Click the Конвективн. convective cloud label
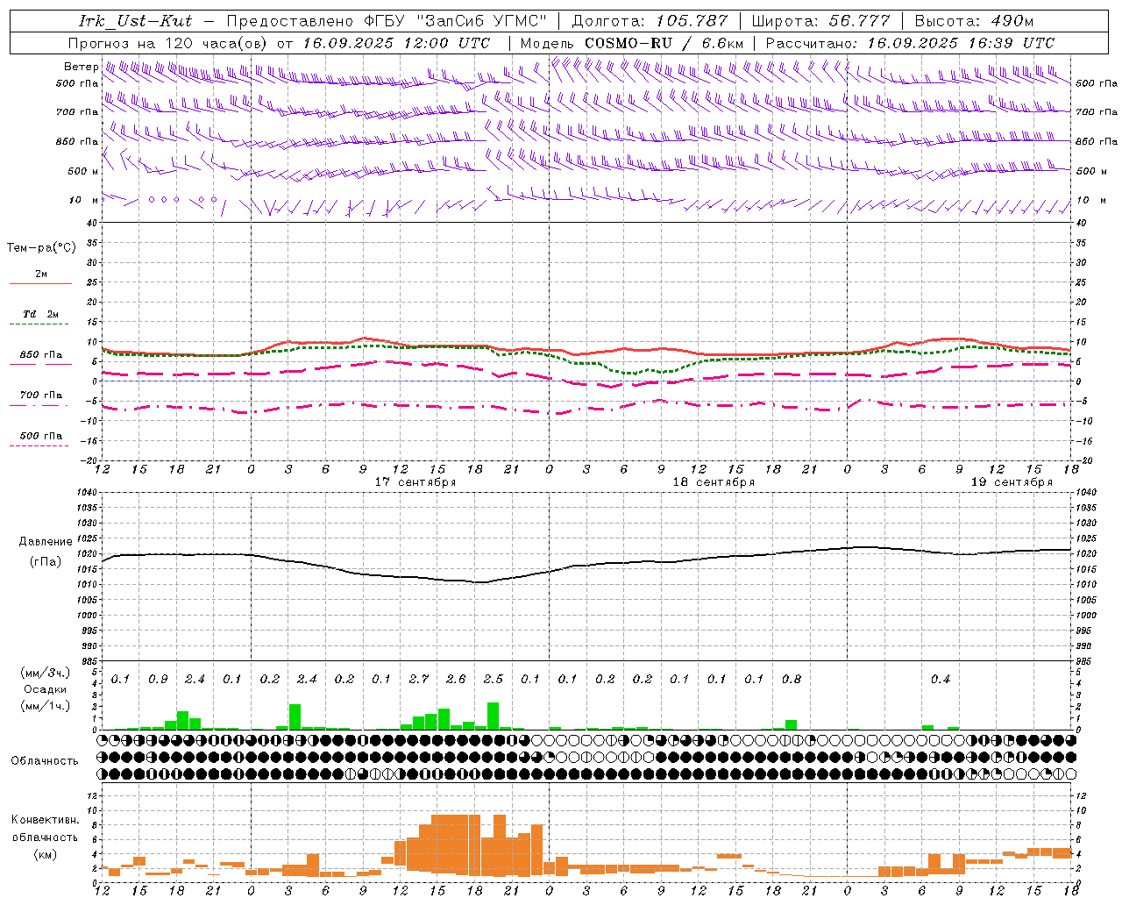Image resolution: width=1122 pixels, height=898 pixels. pyautogui.click(x=46, y=820)
